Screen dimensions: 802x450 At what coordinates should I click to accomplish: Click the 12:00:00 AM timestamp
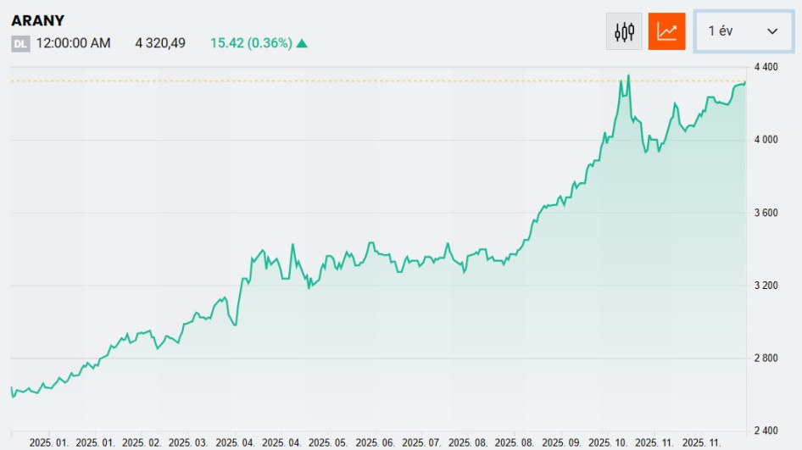coord(73,43)
